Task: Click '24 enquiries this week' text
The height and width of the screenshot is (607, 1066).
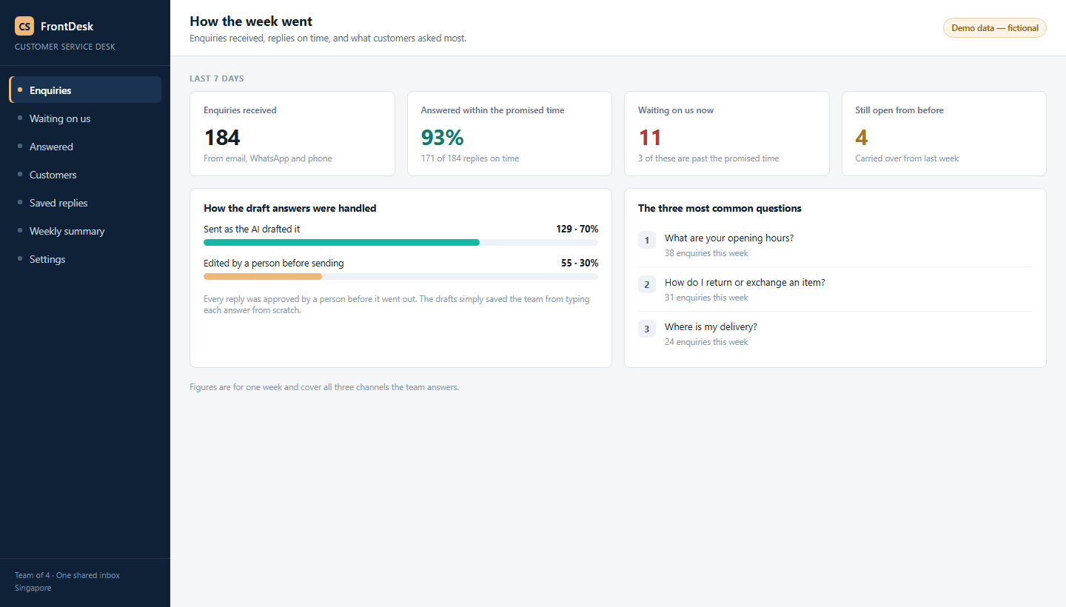Action: (706, 342)
